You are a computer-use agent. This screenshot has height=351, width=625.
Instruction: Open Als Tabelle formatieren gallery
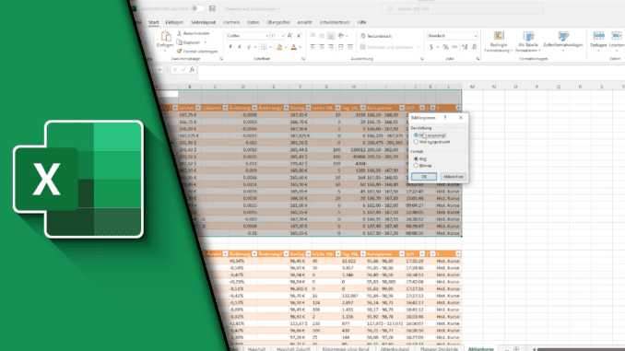coord(528,41)
